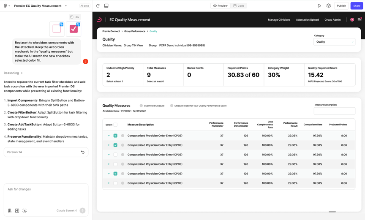Click the pink help question mark icon
This screenshot has width=365, height=220.
(x=352, y=20)
